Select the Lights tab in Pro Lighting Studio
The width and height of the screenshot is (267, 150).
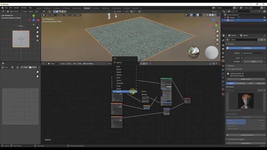tap(231, 83)
